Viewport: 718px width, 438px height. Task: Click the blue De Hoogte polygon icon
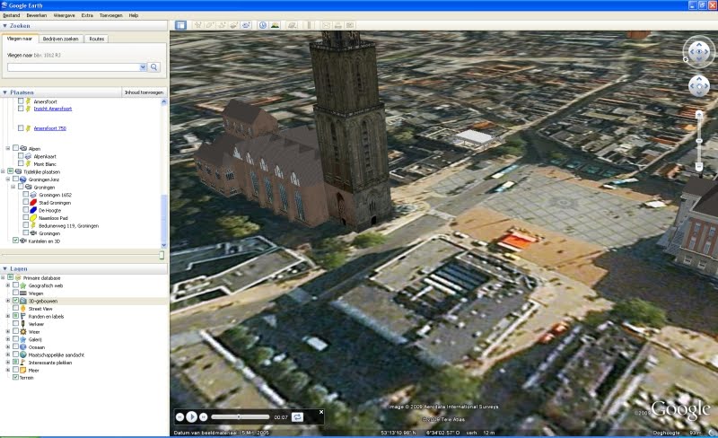click(33, 210)
